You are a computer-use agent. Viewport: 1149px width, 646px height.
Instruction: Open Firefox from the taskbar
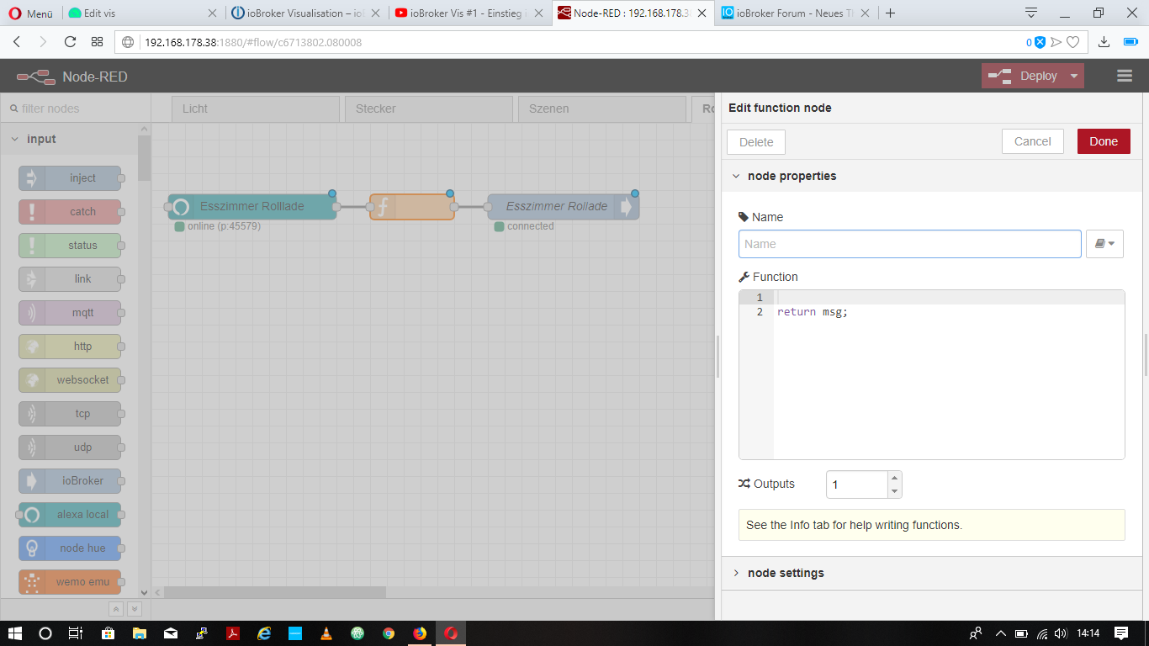point(420,633)
